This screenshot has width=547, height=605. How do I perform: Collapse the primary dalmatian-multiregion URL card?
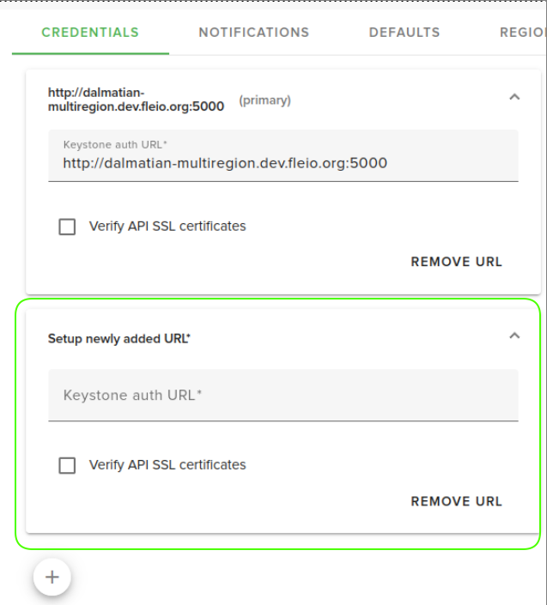click(x=514, y=97)
